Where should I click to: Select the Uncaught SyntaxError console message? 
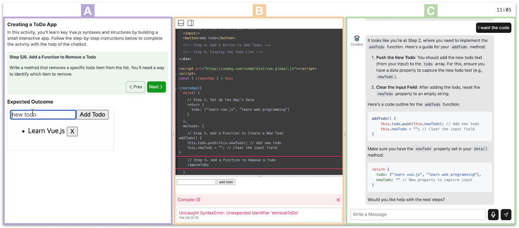point(239,213)
